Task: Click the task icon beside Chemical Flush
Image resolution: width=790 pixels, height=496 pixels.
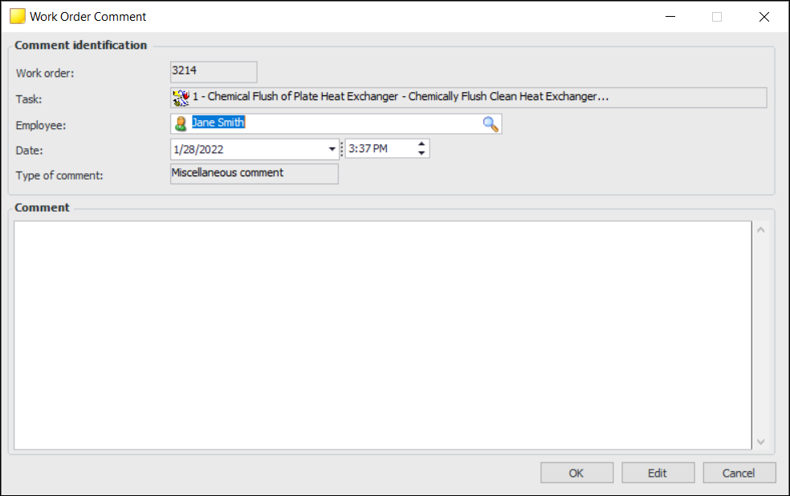Action: pyautogui.click(x=181, y=98)
